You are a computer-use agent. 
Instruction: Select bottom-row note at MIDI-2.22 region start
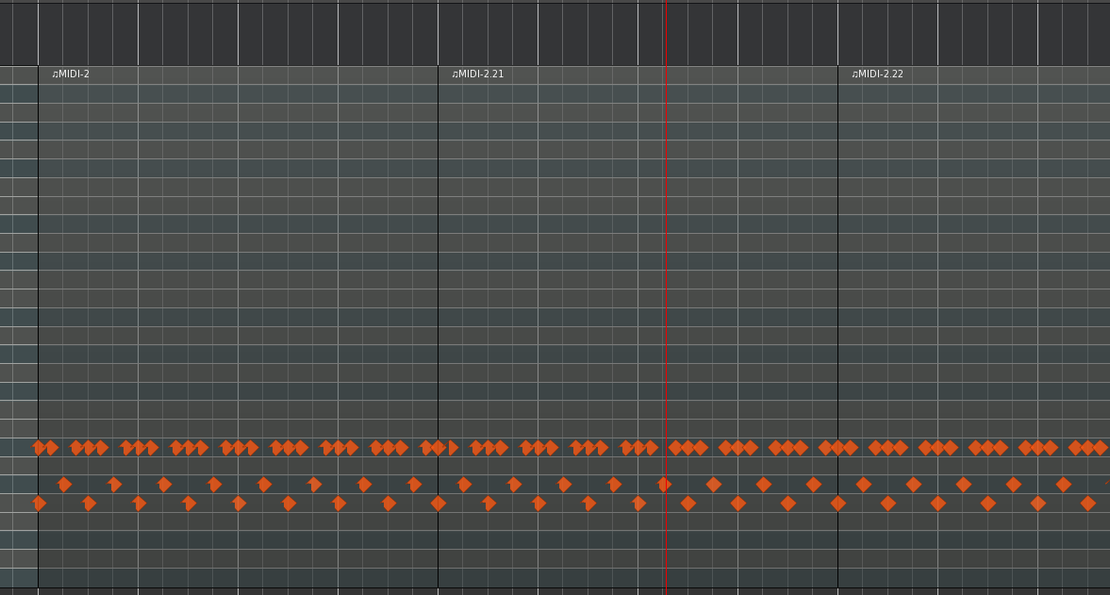click(838, 504)
